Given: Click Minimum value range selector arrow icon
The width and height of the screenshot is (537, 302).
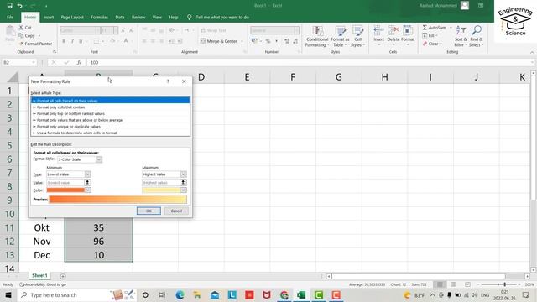Looking at the screenshot, I should pyautogui.click(x=87, y=183).
